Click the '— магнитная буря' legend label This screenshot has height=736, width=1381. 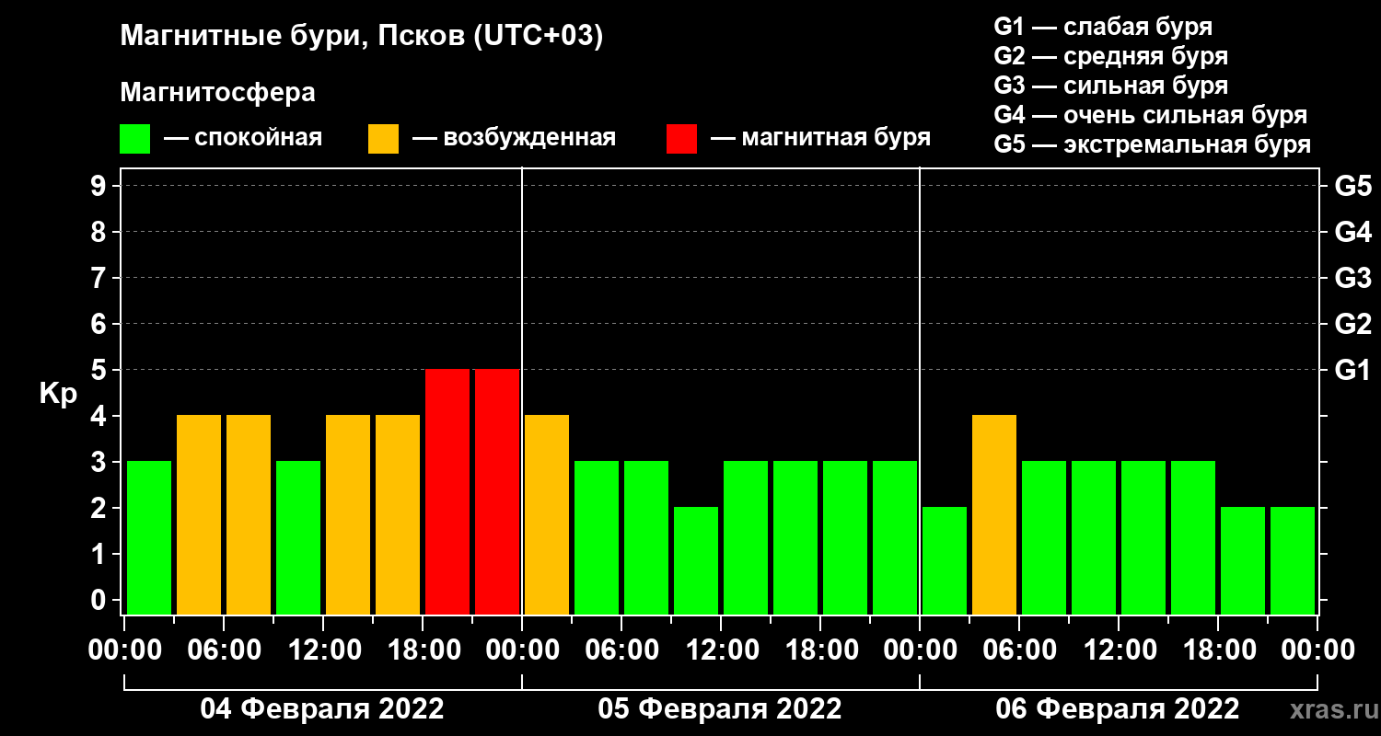coord(820,138)
